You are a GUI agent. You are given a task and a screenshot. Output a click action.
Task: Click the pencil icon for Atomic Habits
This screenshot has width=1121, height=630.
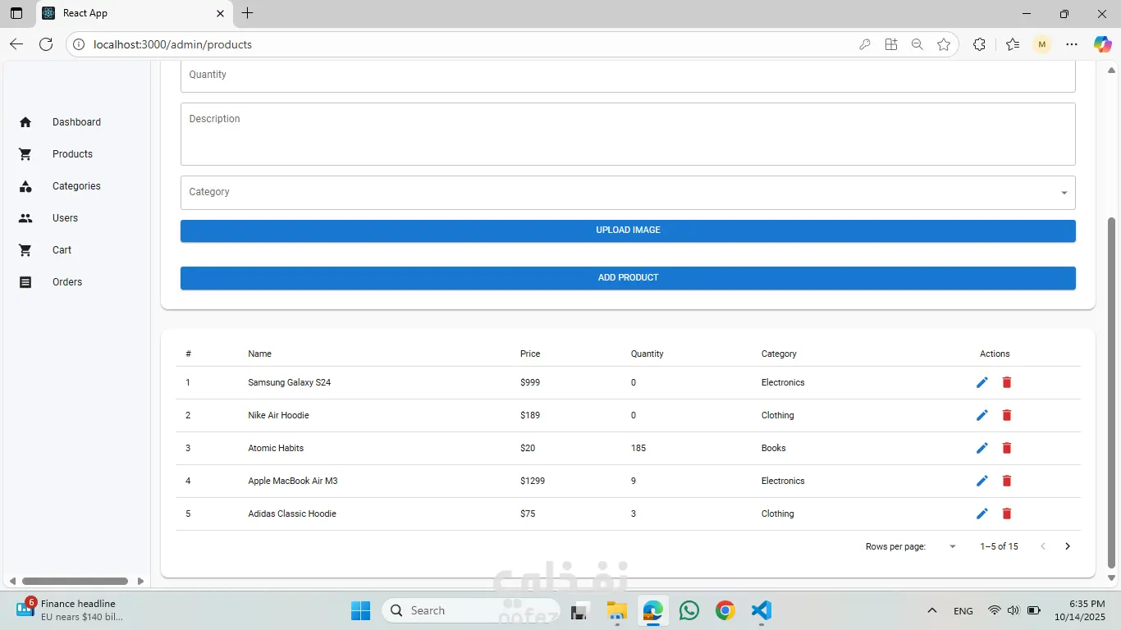[982, 448]
